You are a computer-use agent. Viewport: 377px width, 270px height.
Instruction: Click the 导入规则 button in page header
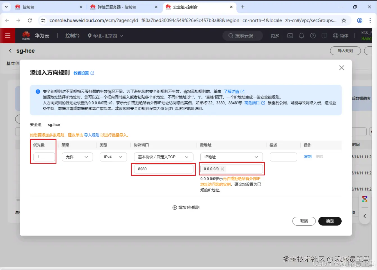click(345, 51)
